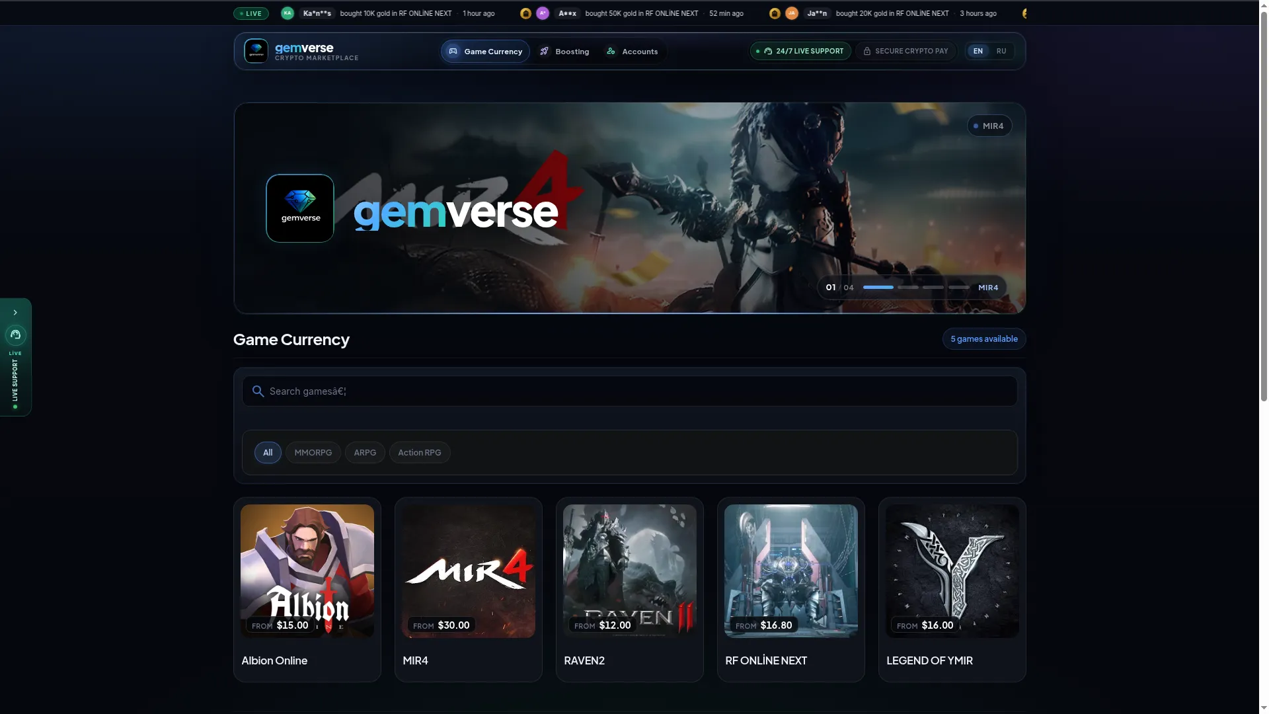Open the RAVEN2 game card image
The width and height of the screenshot is (1269, 714).
click(x=630, y=571)
